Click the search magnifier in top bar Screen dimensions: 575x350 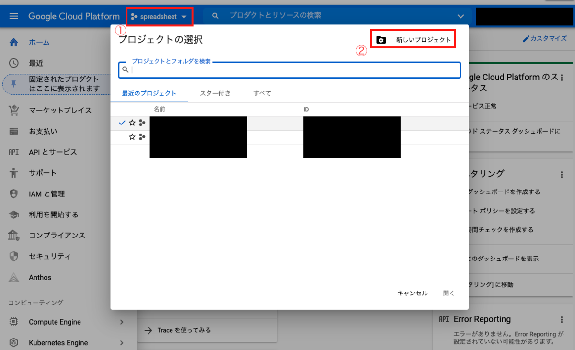(x=216, y=16)
